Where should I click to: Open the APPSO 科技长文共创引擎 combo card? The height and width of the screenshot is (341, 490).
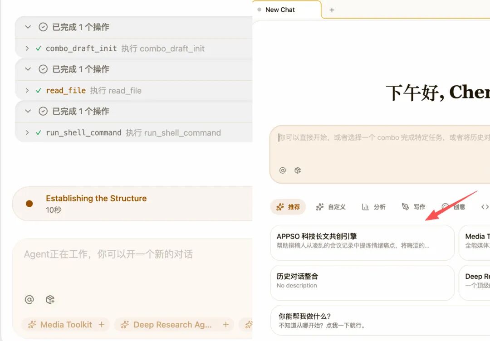(362, 243)
